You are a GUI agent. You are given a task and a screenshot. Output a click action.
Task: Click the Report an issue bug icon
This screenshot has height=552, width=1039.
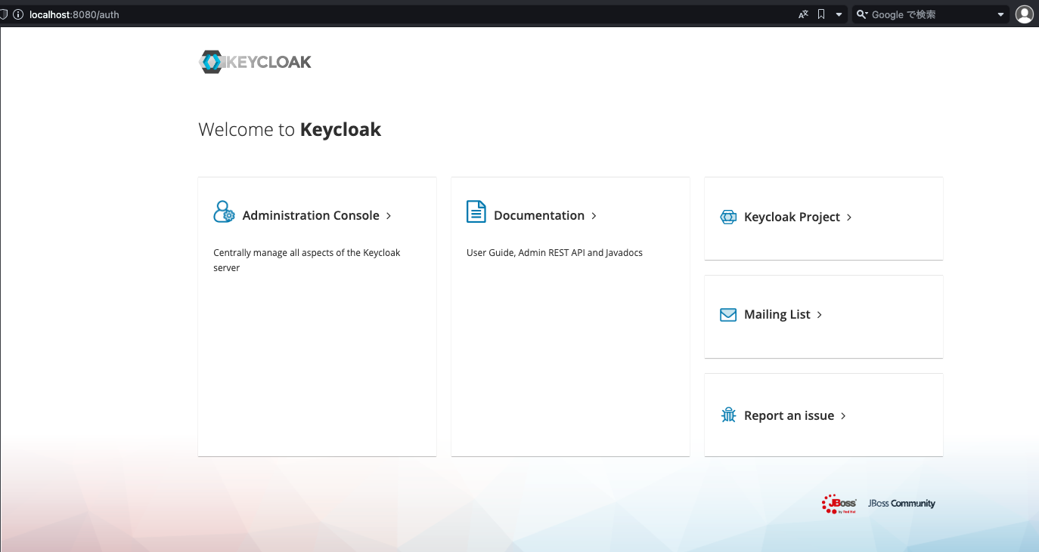727,415
